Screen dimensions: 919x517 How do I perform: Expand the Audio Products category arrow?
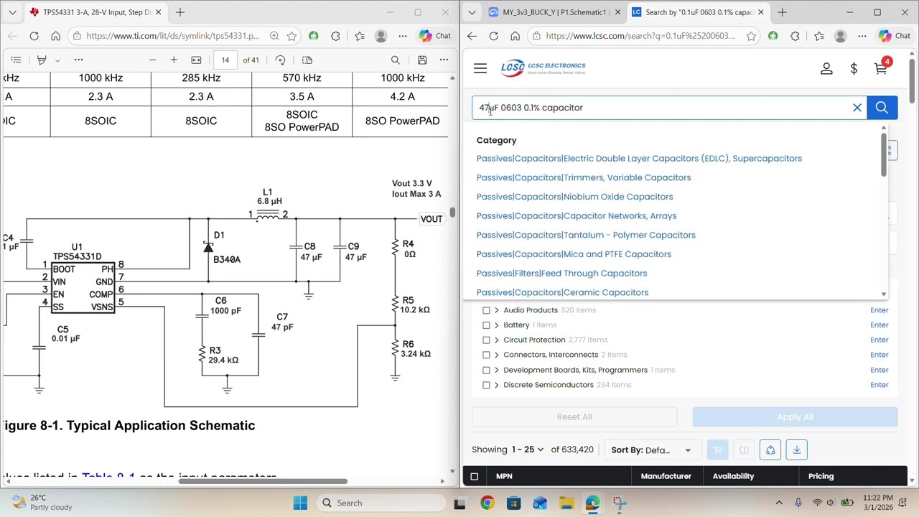496,310
